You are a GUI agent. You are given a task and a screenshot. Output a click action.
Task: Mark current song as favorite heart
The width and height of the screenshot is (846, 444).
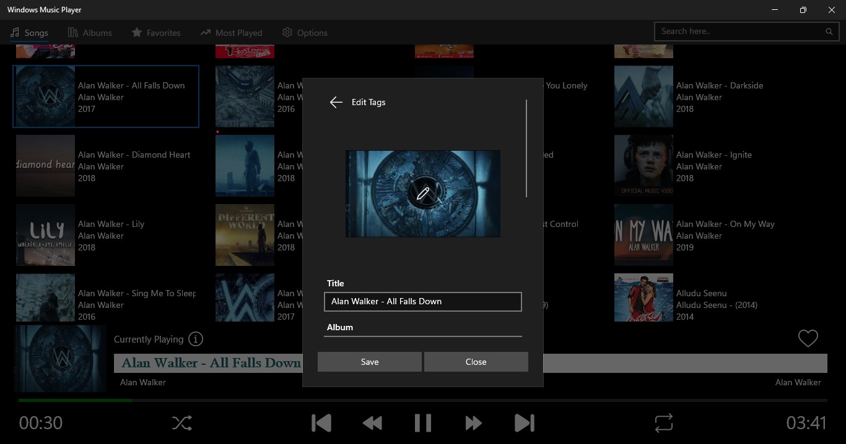[x=808, y=338]
